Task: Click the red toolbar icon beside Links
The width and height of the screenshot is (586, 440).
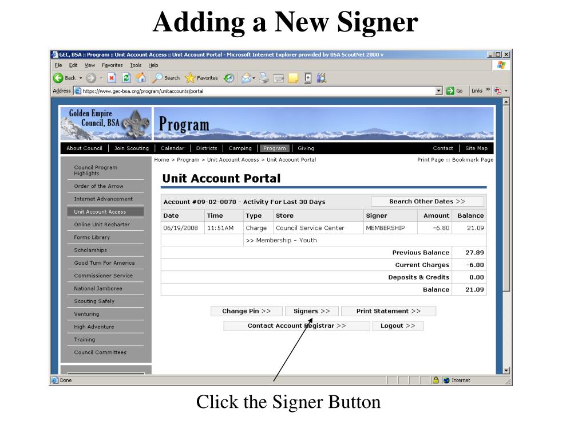Action: (x=497, y=91)
